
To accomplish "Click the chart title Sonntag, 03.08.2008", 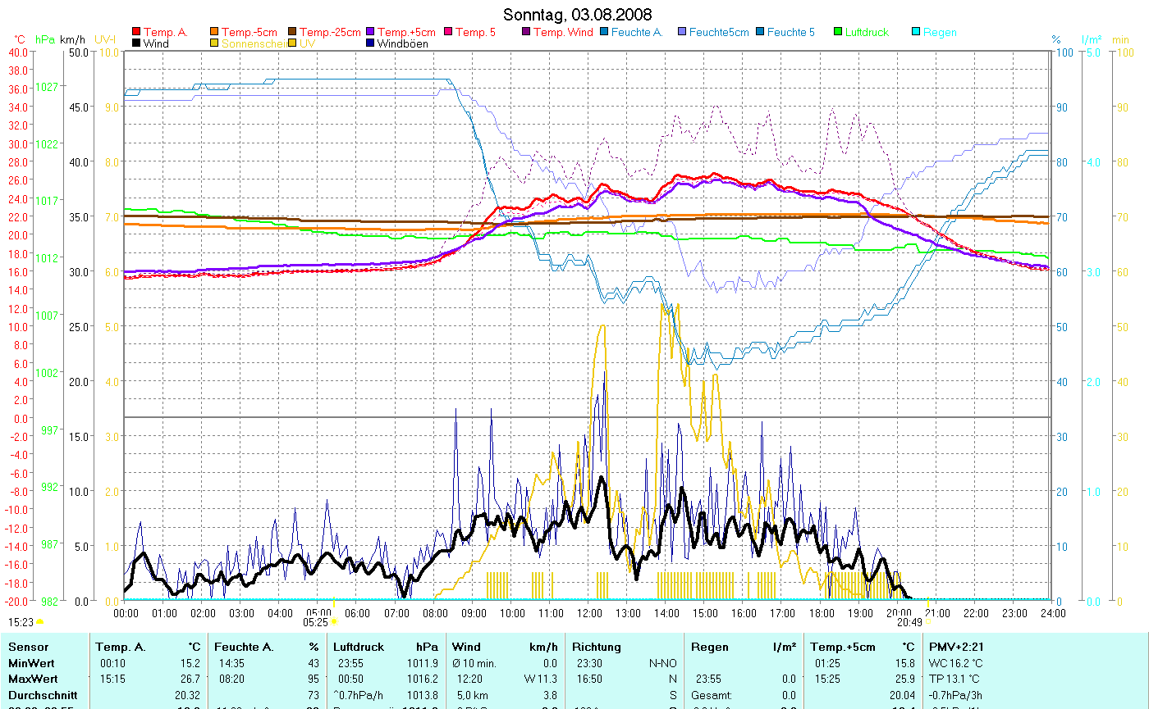I will (x=577, y=15).
